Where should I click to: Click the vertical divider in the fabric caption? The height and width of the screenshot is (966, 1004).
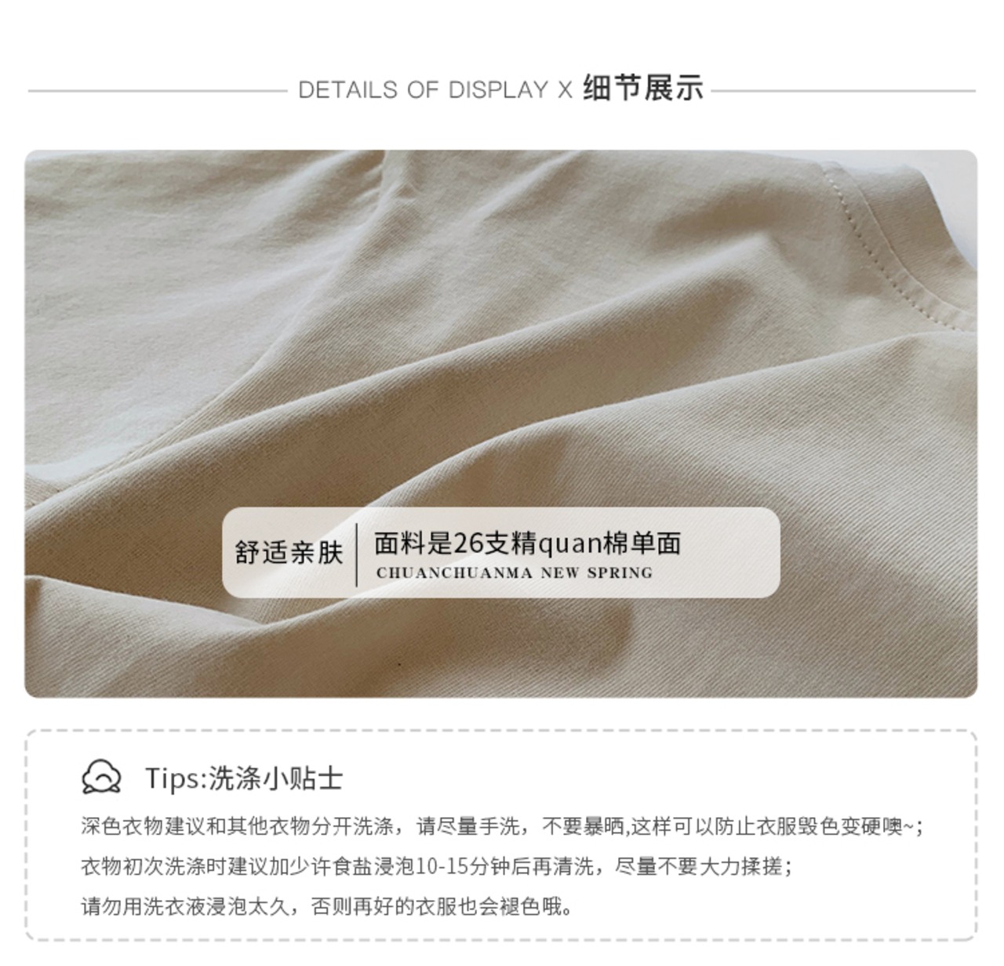(357, 554)
